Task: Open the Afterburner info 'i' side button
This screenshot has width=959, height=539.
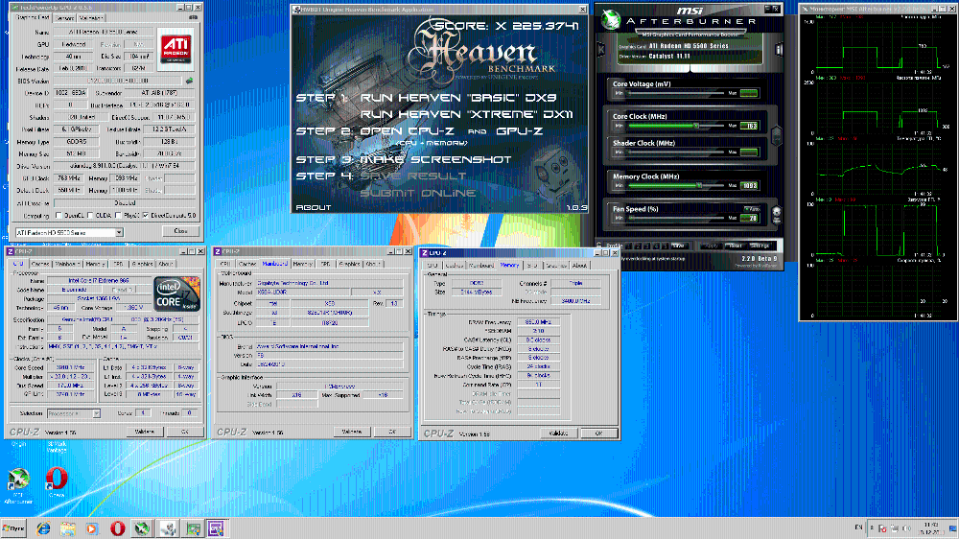Action: coord(779,50)
